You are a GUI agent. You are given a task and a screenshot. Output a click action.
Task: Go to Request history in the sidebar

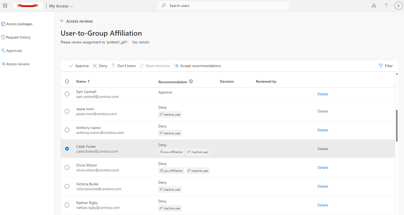pos(18,37)
